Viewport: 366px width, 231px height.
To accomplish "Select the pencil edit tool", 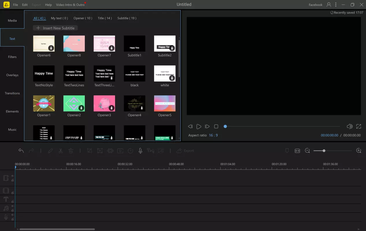I will [x=50, y=151].
